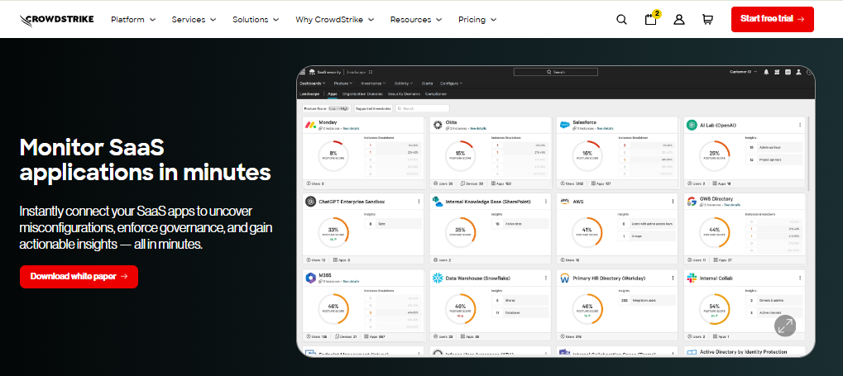843x376 pixels.
Task: Click Monday 8% posture score ring
Action: tap(333, 155)
